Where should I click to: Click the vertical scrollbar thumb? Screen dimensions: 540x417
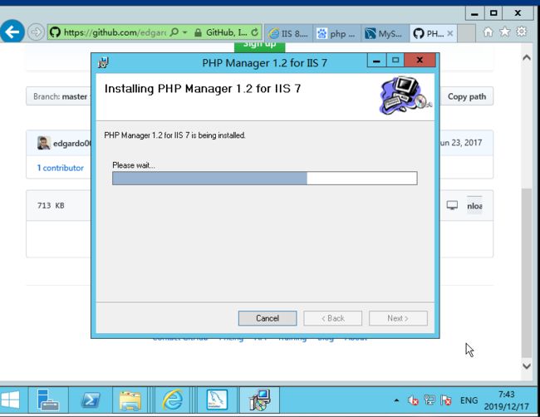[526, 272]
